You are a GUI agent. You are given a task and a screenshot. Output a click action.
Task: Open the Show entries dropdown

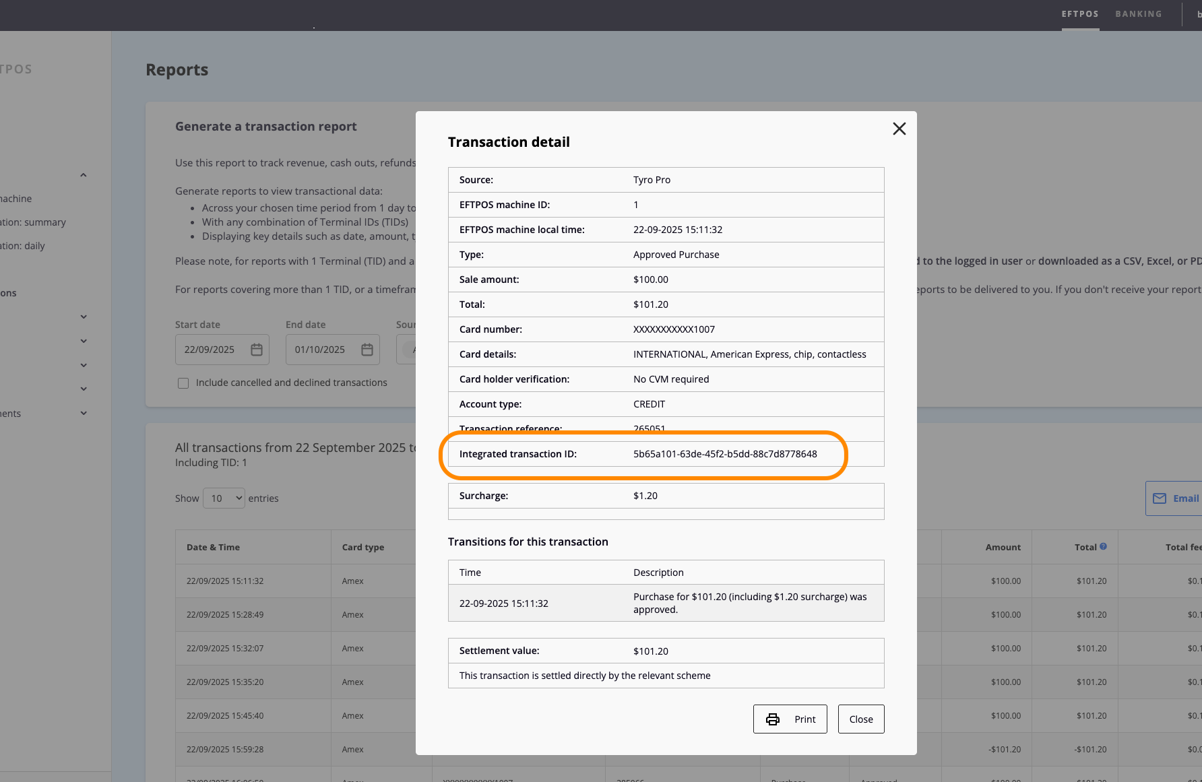tap(223, 498)
